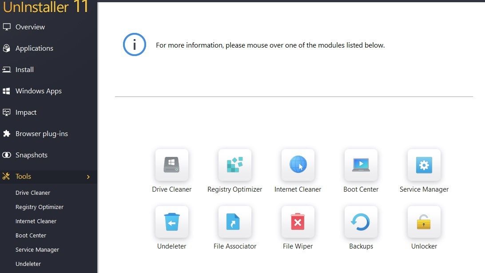Click the Unlocker padlock icon
485x273 pixels.
pos(424,221)
